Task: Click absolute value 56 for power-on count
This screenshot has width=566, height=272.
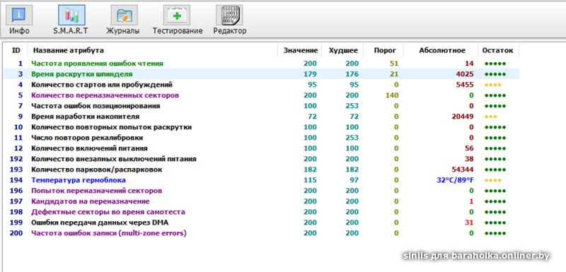Action: 469,148
